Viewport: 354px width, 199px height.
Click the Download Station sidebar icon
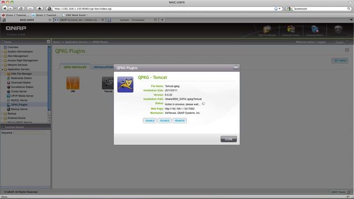click(x=9, y=82)
